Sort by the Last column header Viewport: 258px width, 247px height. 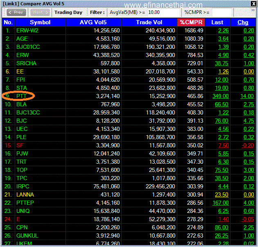(x=217, y=22)
